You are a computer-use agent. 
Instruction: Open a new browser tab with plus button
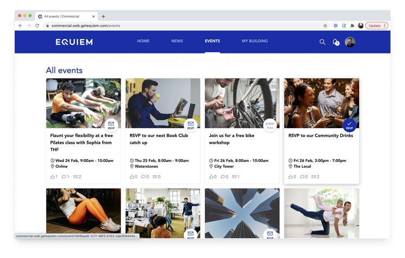103,17
